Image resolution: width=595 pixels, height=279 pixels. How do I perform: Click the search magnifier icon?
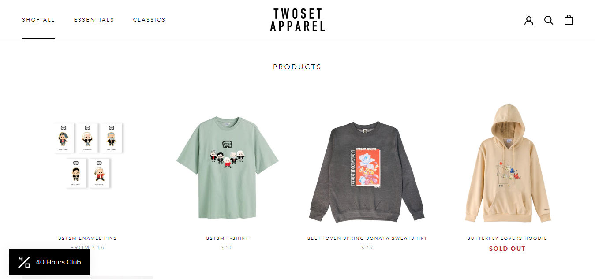click(x=549, y=20)
